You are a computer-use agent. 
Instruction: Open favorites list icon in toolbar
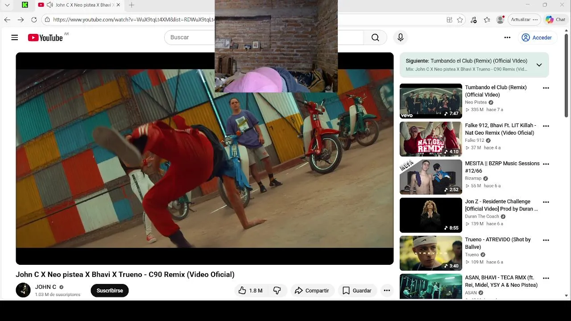(x=487, y=20)
